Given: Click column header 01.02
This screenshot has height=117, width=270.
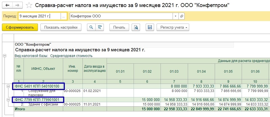Looking at the screenshot, I should (147, 71).
